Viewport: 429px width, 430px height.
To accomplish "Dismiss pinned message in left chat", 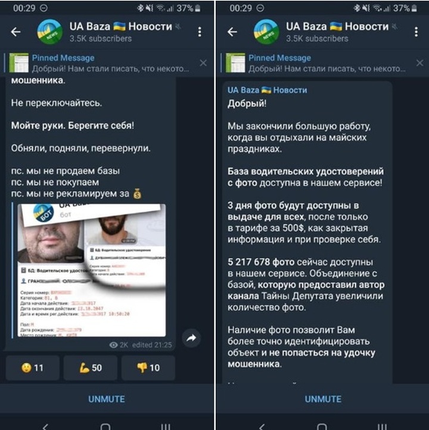I will pyautogui.click(x=203, y=63).
